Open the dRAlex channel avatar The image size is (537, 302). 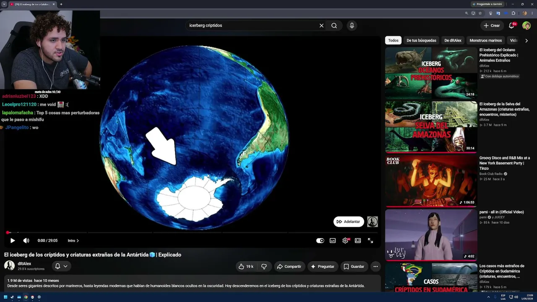[9, 266]
